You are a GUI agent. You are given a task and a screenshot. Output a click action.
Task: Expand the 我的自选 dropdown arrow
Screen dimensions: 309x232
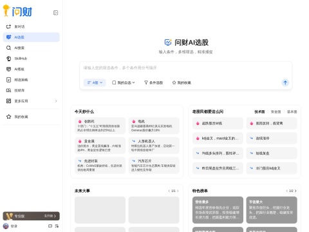(x=133, y=82)
